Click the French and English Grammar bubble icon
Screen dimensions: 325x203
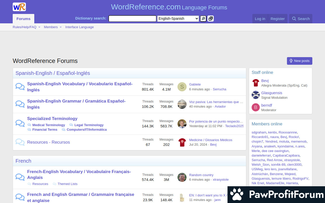coord(20,197)
